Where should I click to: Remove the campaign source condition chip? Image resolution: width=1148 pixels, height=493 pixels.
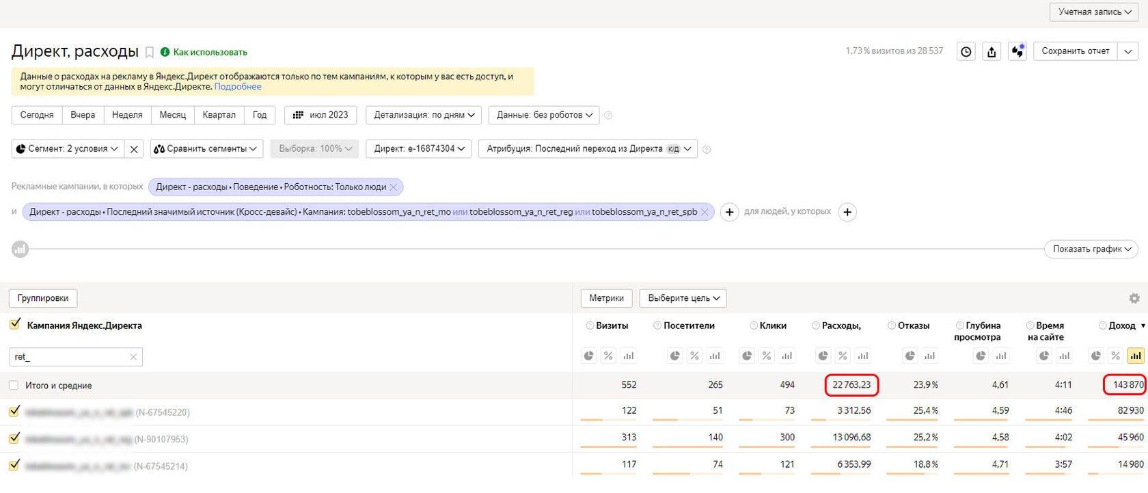[x=705, y=213]
